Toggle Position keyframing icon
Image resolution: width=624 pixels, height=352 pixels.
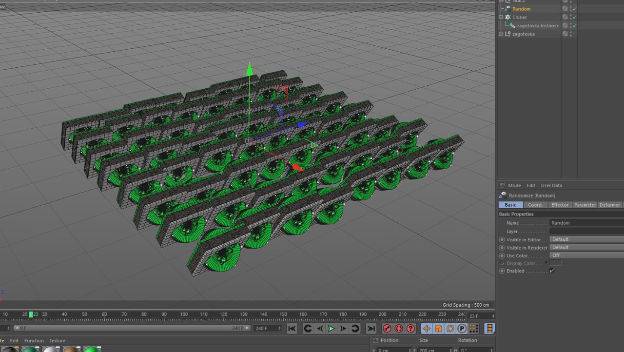(427, 329)
